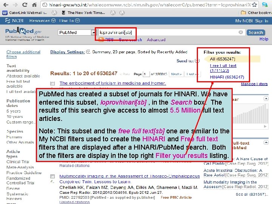272x204 pixels.
Task: Filter by Abstract available
Action: (23, 76)
